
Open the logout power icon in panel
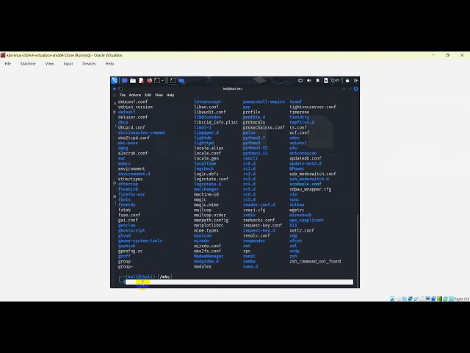[x=355, y=80]
